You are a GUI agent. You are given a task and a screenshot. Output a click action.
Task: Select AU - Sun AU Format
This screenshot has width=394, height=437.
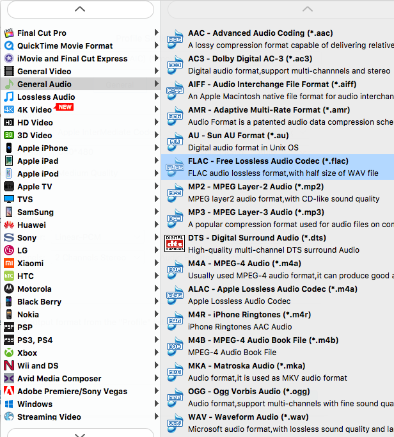point(278,141)
